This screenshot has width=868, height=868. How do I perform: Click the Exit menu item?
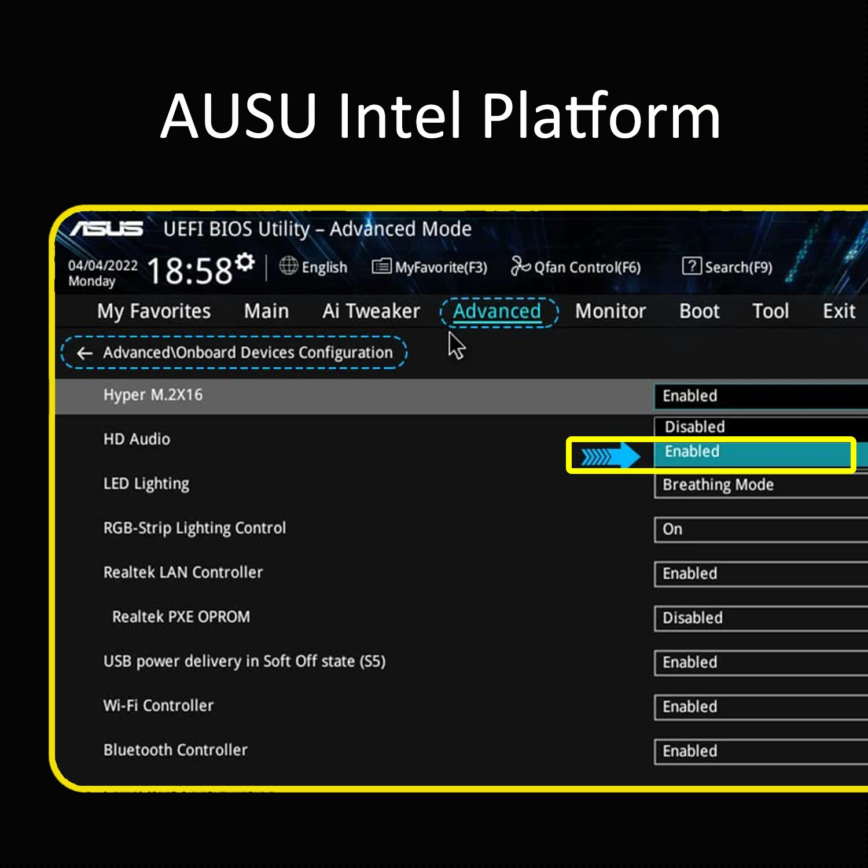tap(838, 311)
